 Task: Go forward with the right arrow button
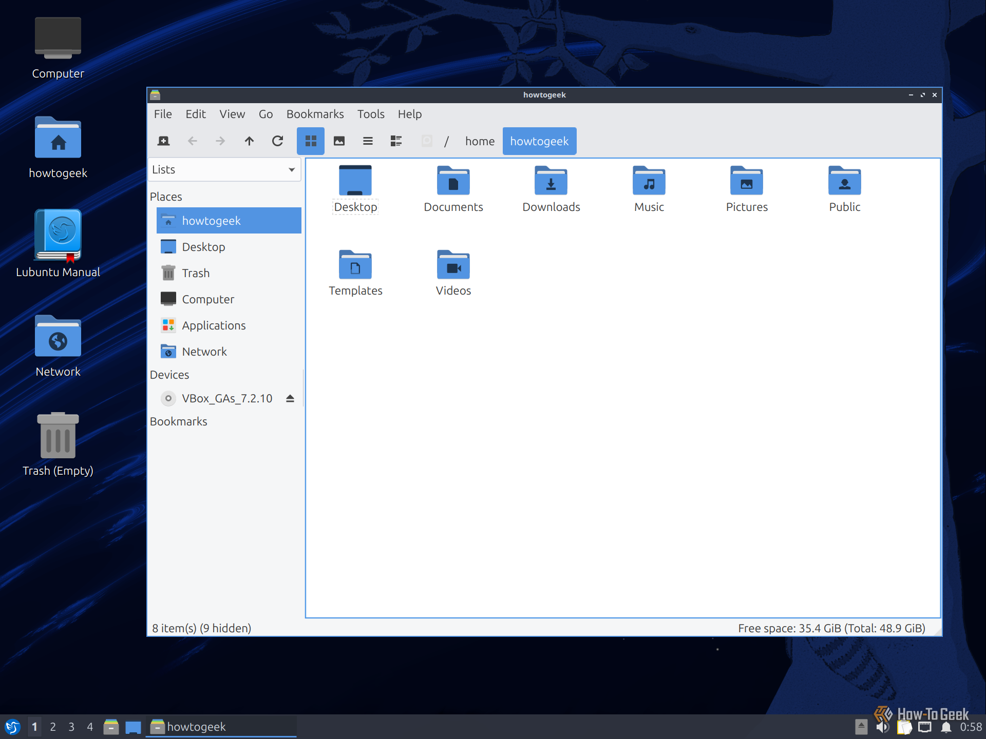[220, 141]
